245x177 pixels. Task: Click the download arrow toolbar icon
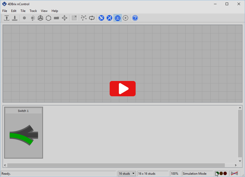pyautogui.click(x=15, y=18)
